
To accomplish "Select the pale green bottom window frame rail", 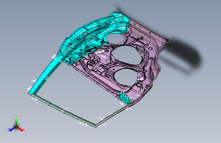I will click(63, 110).
